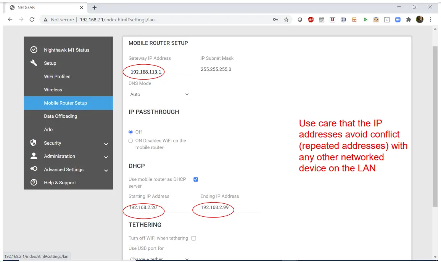
Task: Click the Advanced Settings toggle icon
Action: [x=34, y=169]
